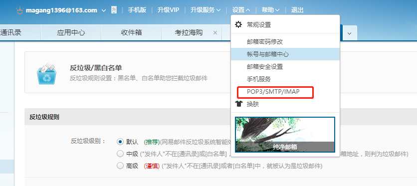Click the gear icon beside 常规设置

tap(238, 25)
